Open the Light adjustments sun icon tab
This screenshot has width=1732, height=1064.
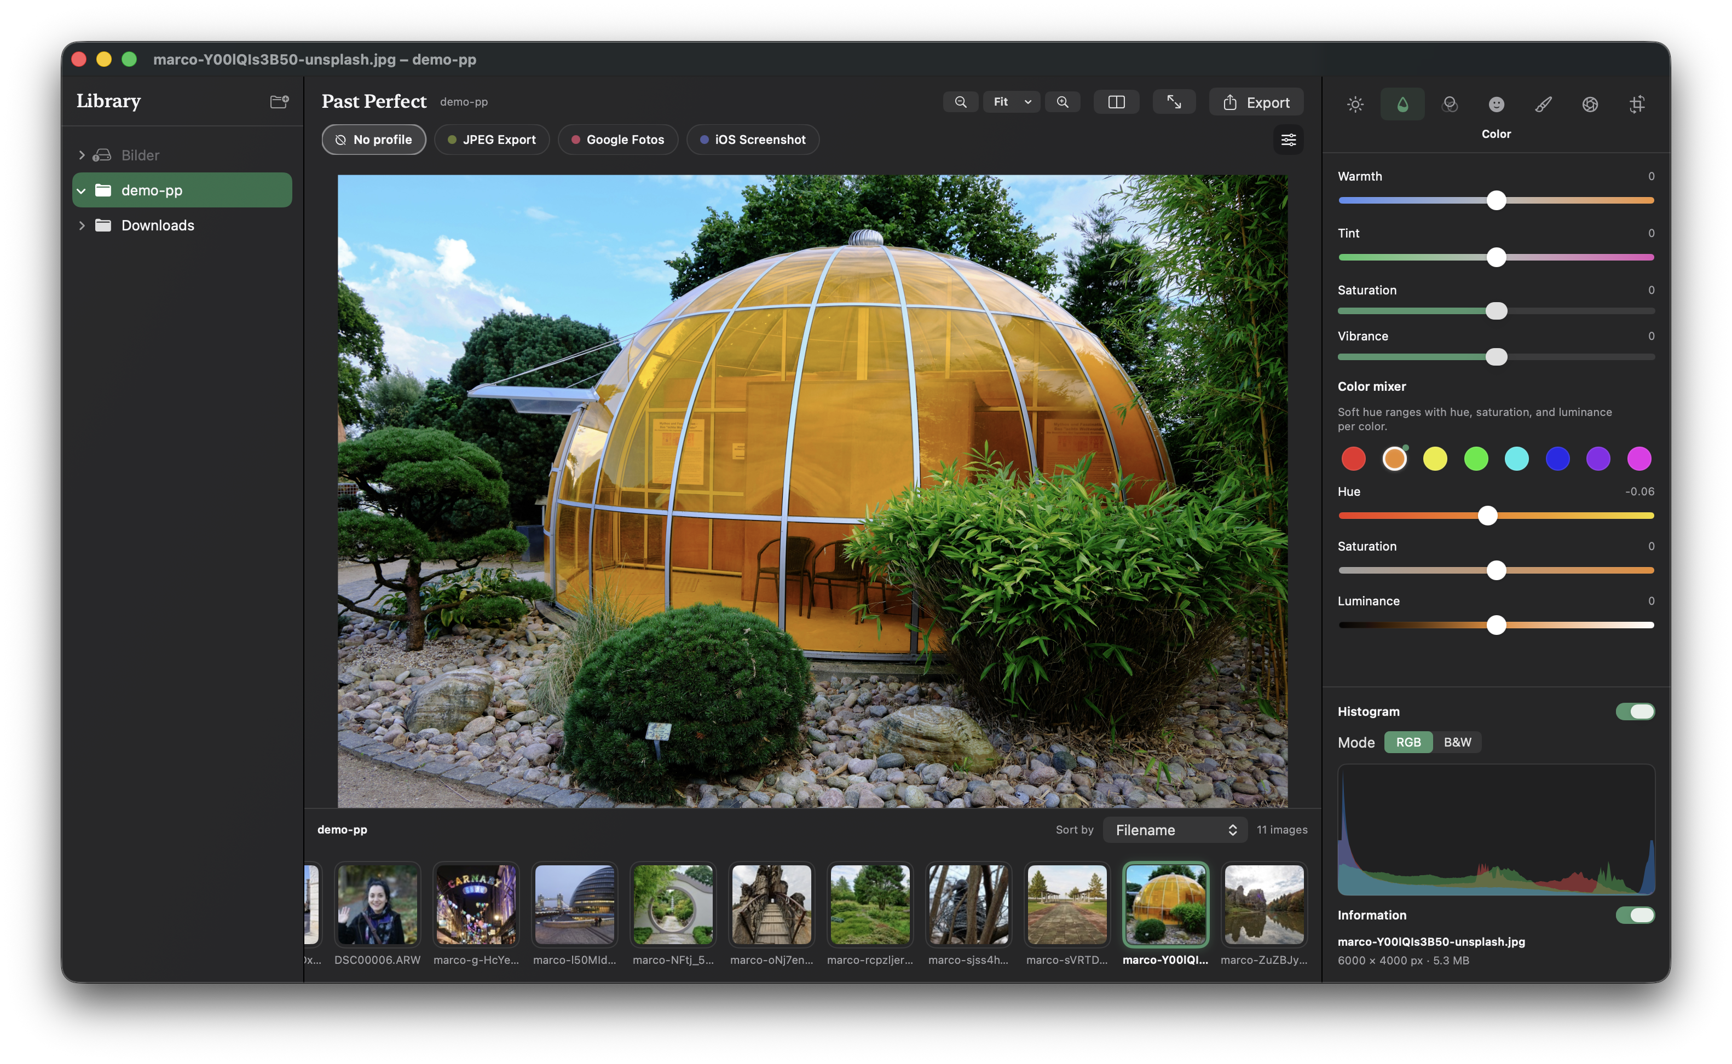click(x=1355, y=104)
